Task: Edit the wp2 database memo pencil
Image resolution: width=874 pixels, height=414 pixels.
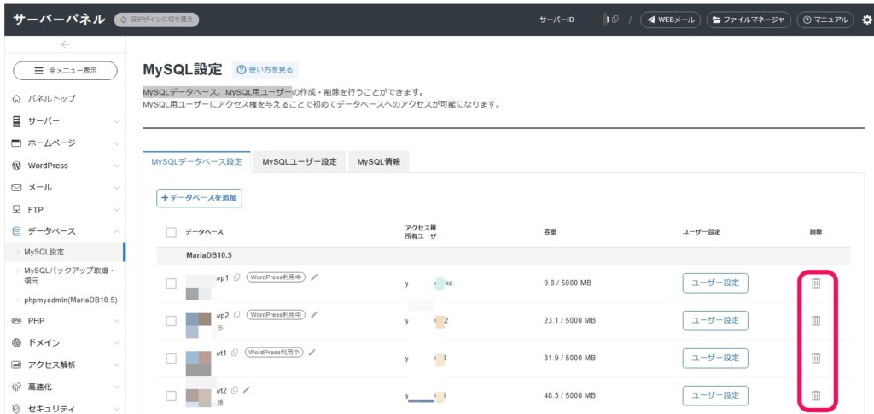Action: click(314, 315)
